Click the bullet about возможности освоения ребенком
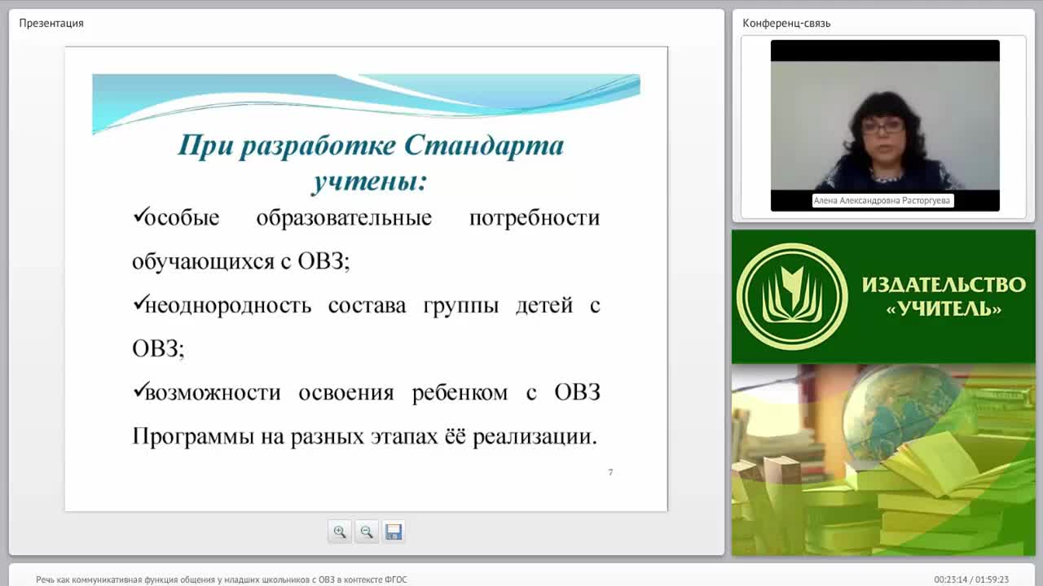1043x586 pixels. coord(366,414)
